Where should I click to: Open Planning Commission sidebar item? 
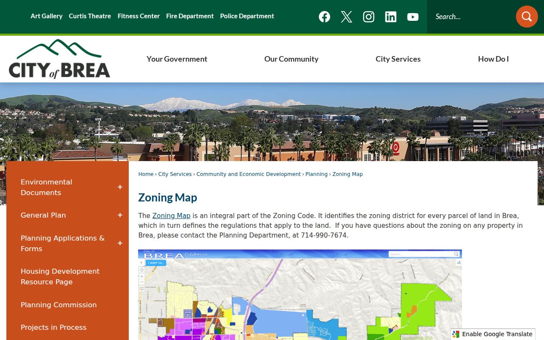(x=59, y=305)
